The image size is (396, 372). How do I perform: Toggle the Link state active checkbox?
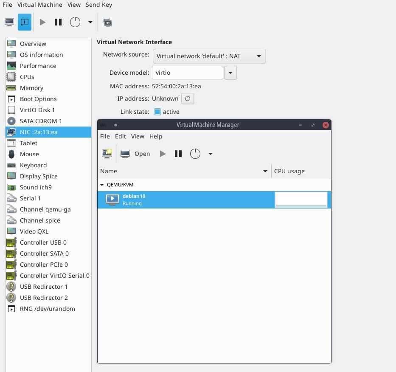(157, 112)
